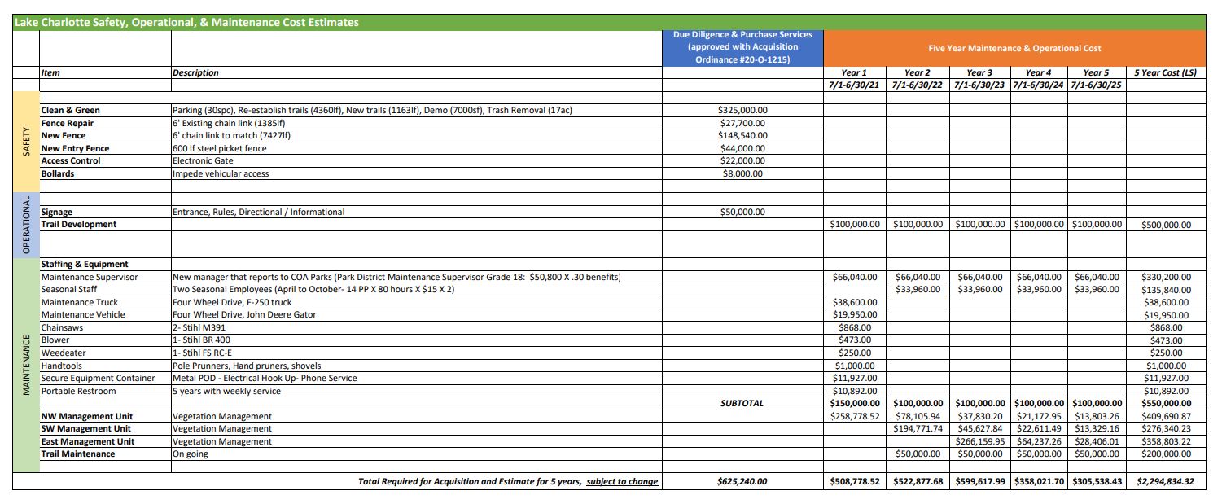1222x504 pixels.
Task: Click the Trail Development row label
Action: (x=79, y=225)
